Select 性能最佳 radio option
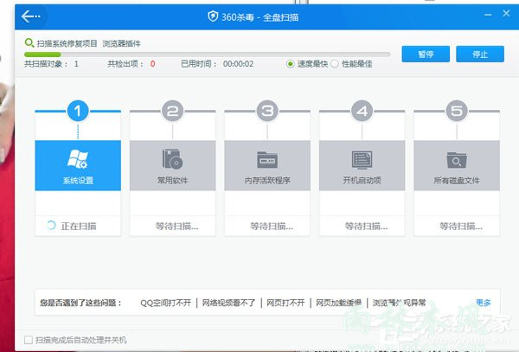The width and height of the screenshot is (519, 352). pos(335,64)
